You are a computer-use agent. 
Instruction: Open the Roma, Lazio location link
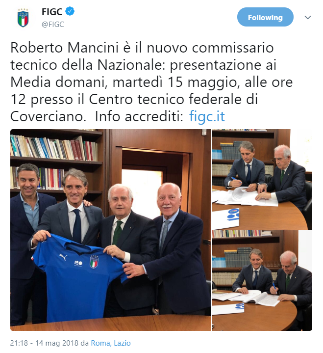[x=111, y=343]
